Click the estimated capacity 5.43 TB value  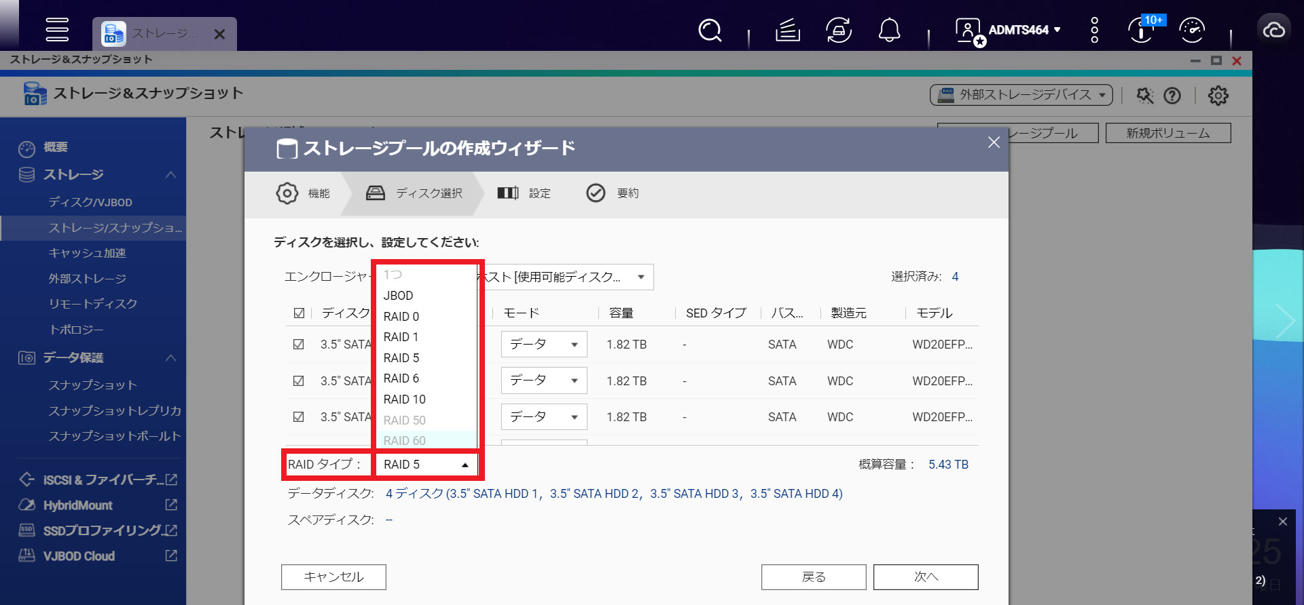pyautogui.click(x=948, y=465)
